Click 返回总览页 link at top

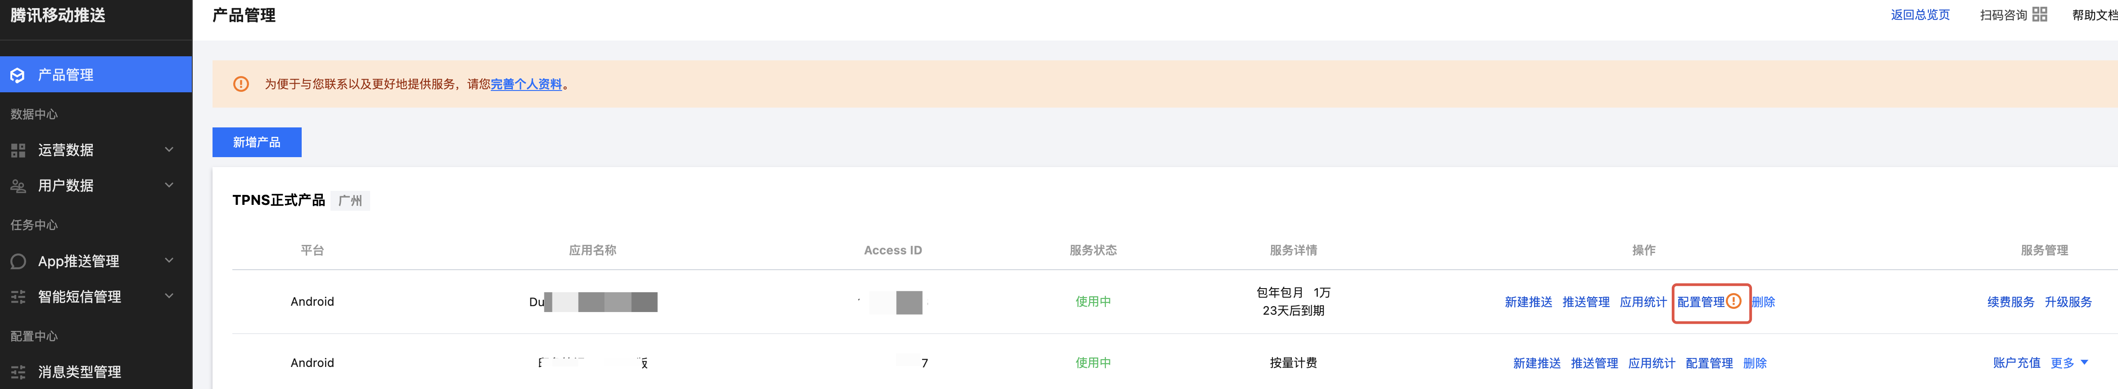1920,15
